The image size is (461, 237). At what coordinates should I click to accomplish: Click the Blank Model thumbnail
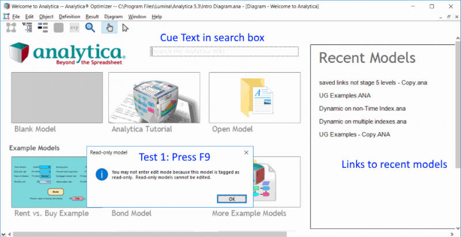[x=57, y=97]
